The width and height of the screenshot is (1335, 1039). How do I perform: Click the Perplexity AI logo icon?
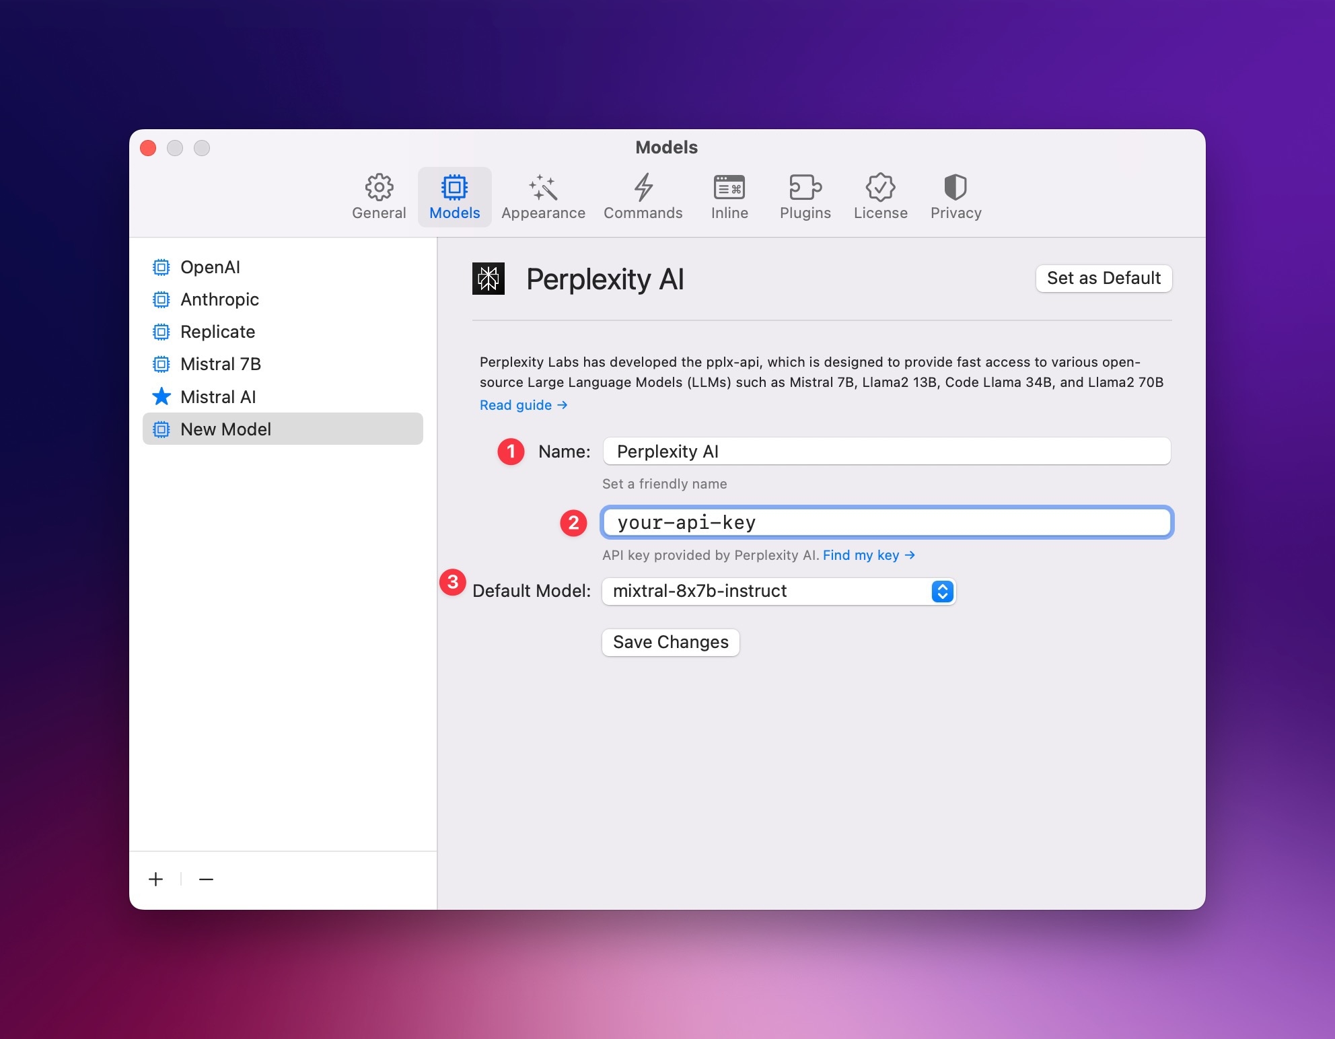489,279
